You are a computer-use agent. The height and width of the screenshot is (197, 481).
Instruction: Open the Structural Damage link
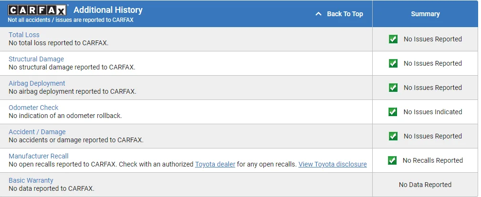coord(36,59)
